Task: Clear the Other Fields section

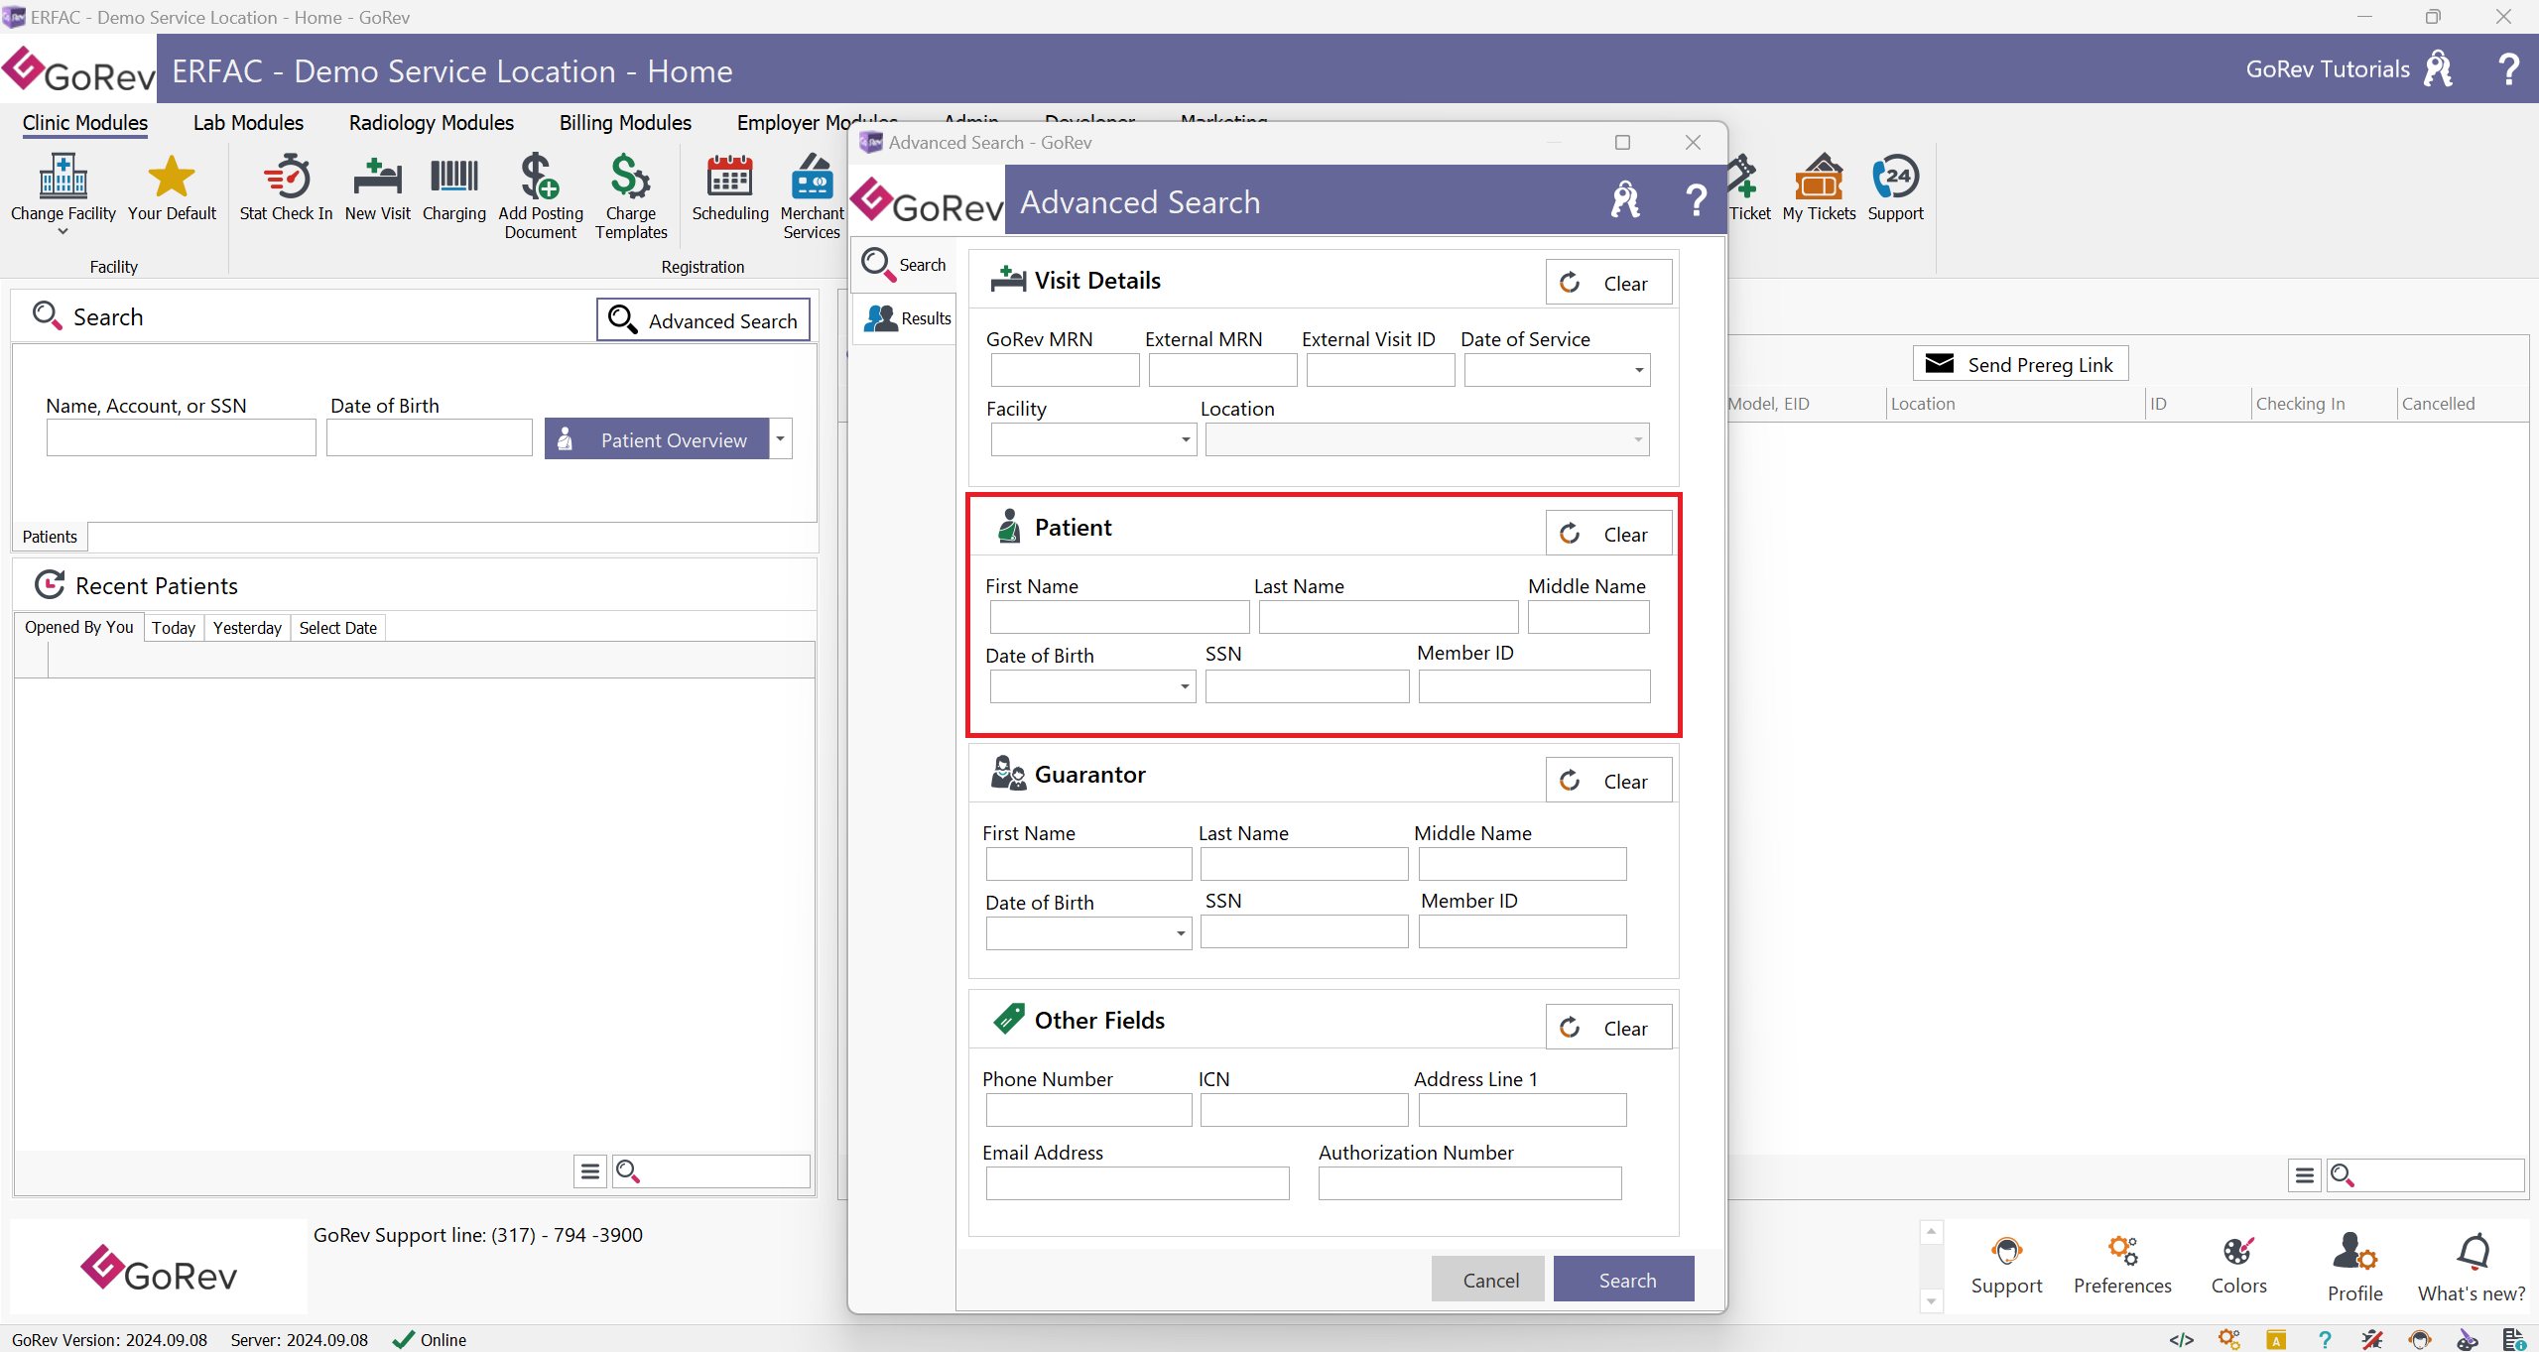Action: (x=1608, y=1028)
